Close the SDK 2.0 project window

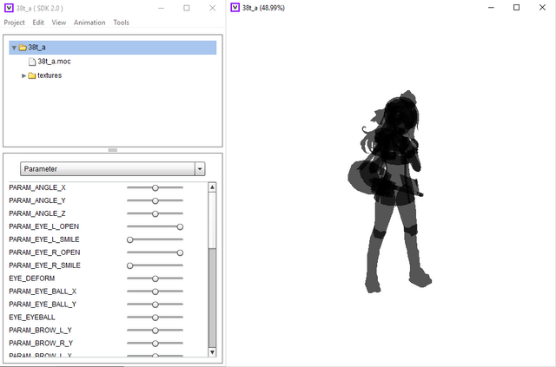click(212, 8)
